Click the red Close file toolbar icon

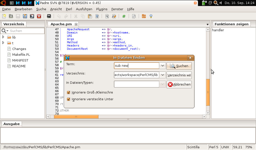[x=39, y=16]
